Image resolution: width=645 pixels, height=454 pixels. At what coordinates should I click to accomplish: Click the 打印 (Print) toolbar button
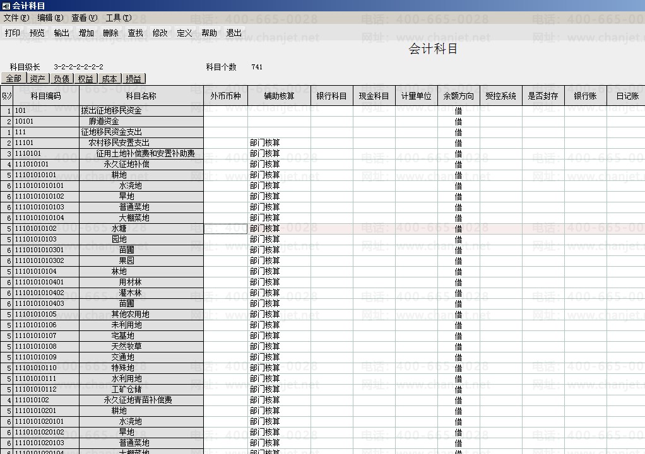click(13, 33)
